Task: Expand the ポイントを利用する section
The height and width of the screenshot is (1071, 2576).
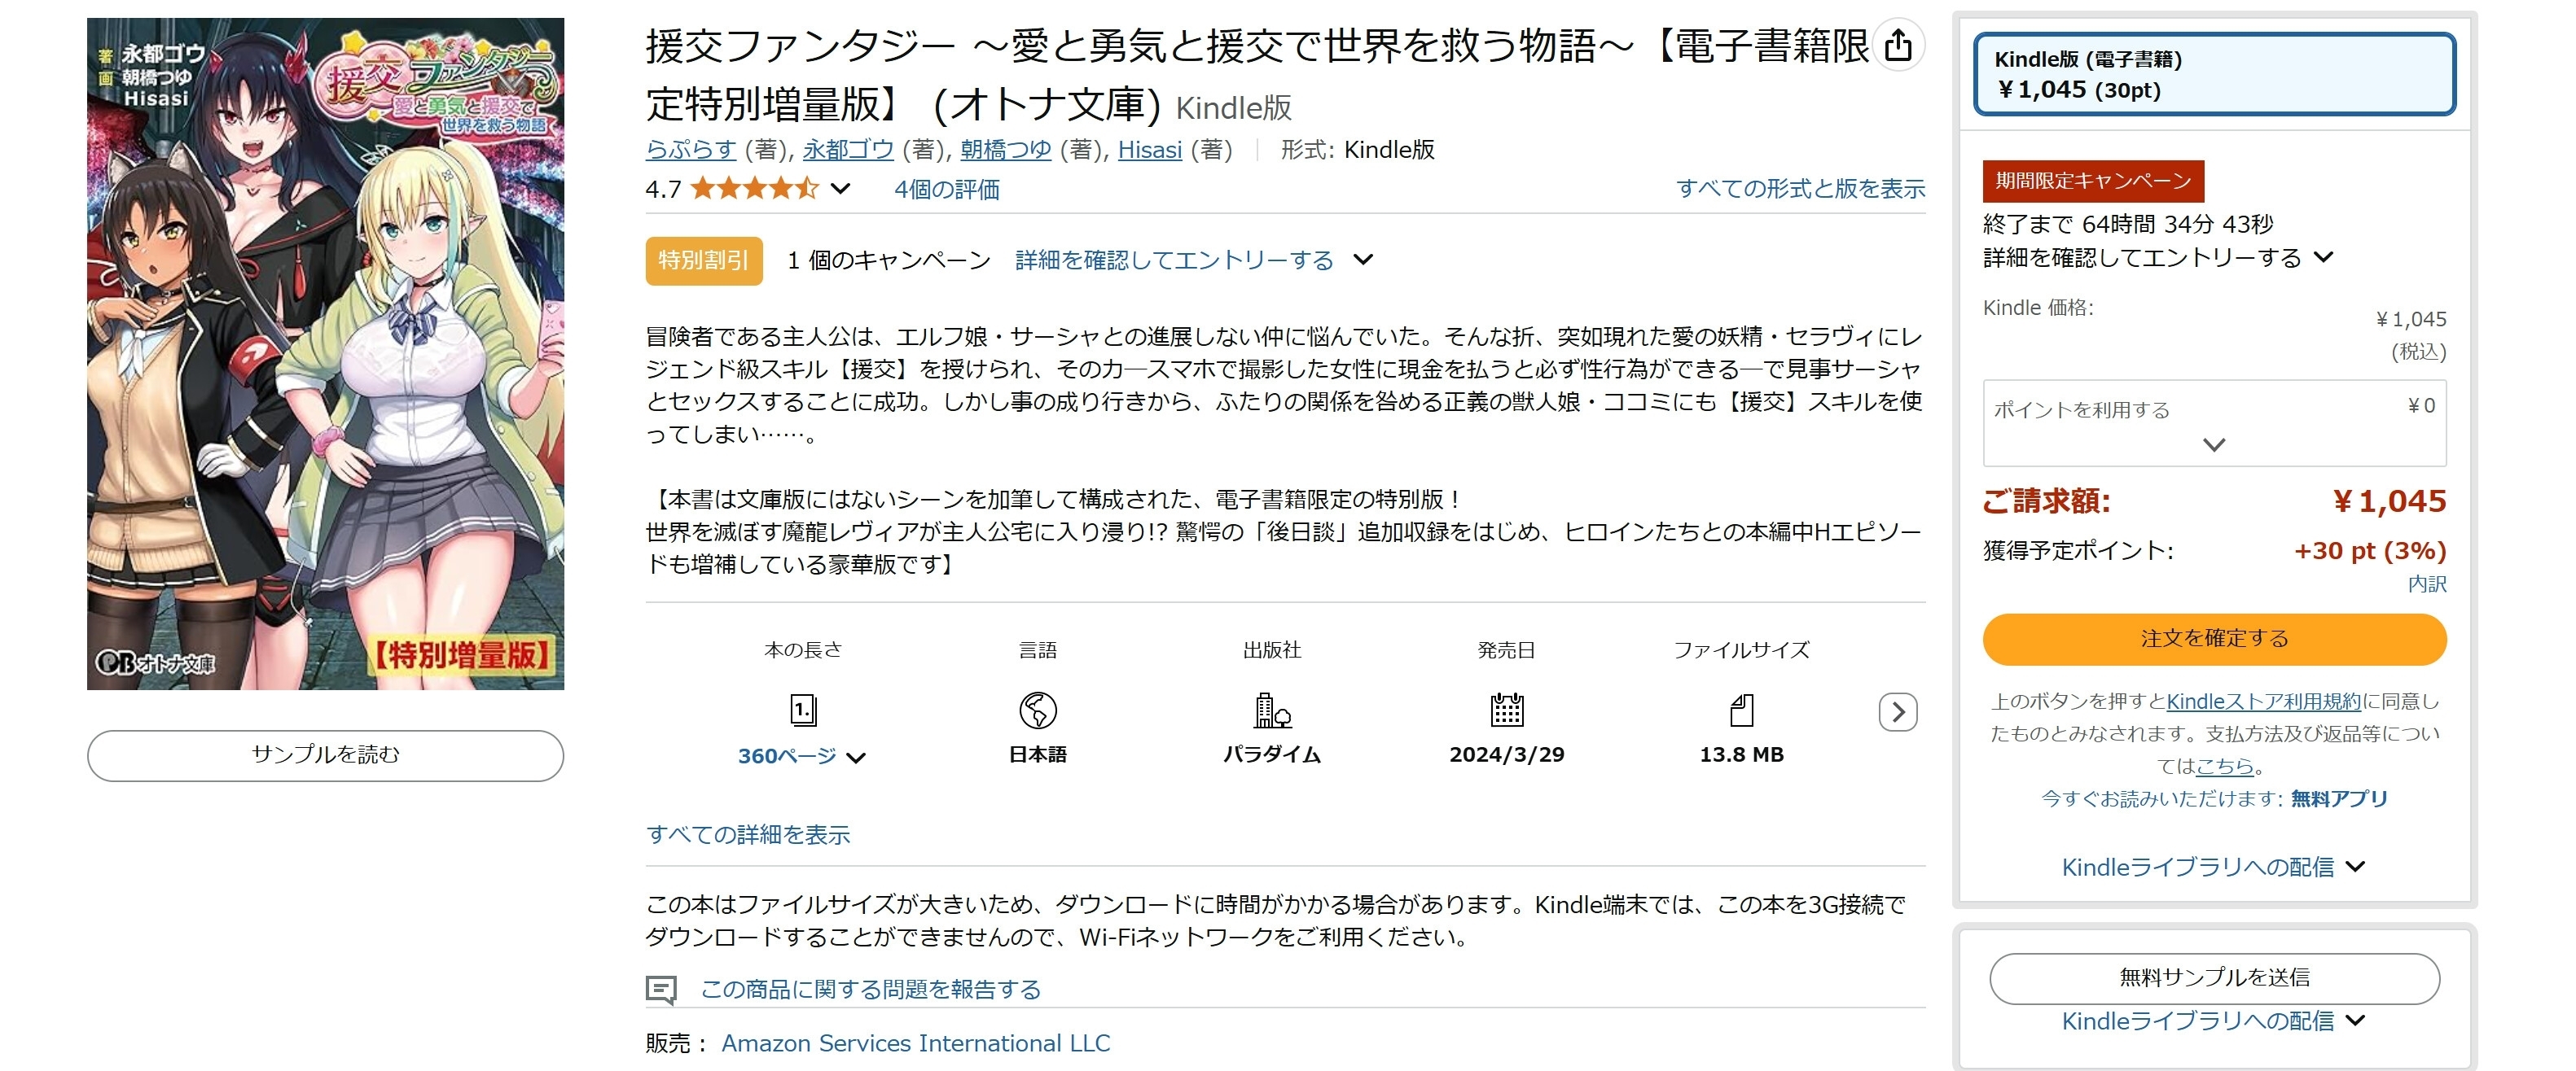Action: tap(2214, 422)
